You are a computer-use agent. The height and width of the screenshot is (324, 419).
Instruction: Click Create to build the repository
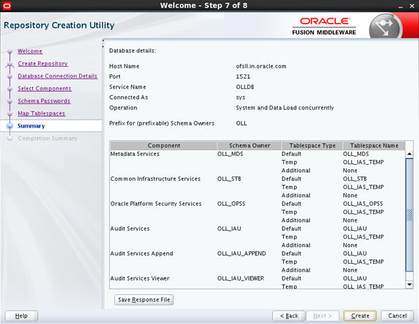click(x=360, y=316)
